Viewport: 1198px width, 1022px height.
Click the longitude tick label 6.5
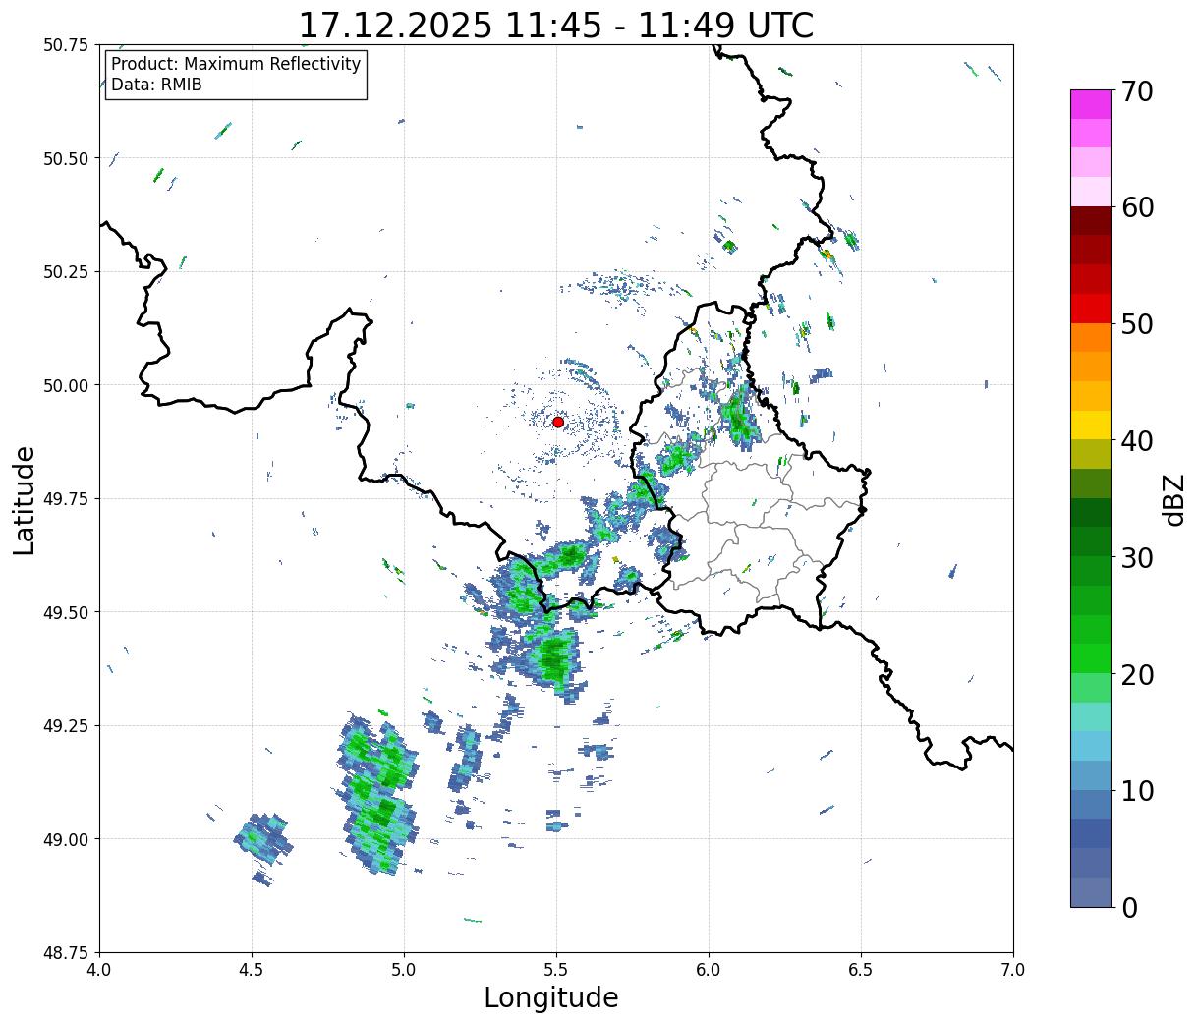[x=862, y=970]
